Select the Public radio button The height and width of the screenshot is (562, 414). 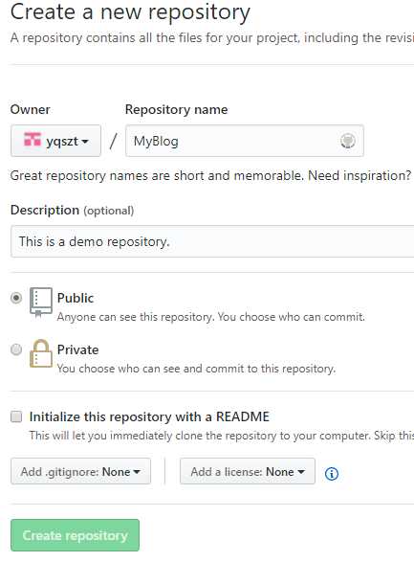point(16,298)
